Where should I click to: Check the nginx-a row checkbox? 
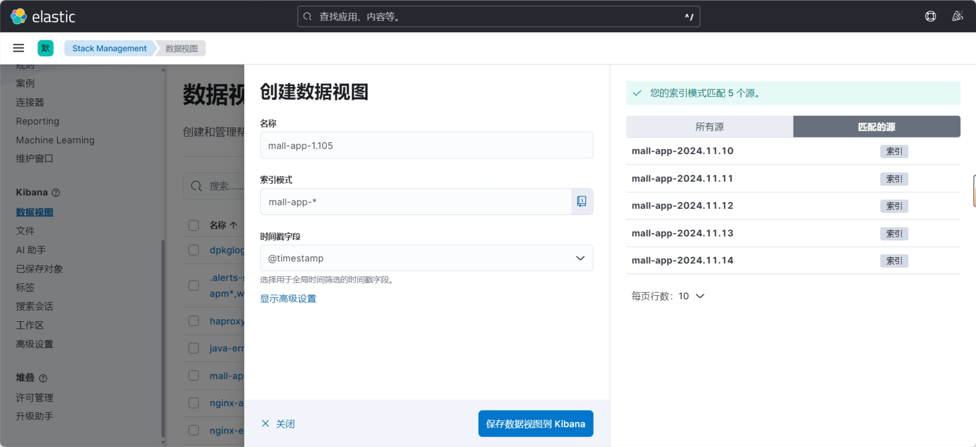[194, 403]
